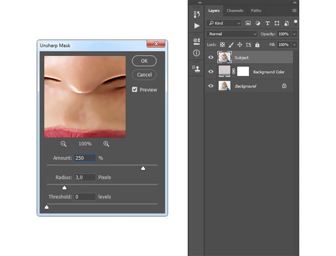Hide the Background layer
336x256 pixels.
pyautogui.click(x=211, y=86)
